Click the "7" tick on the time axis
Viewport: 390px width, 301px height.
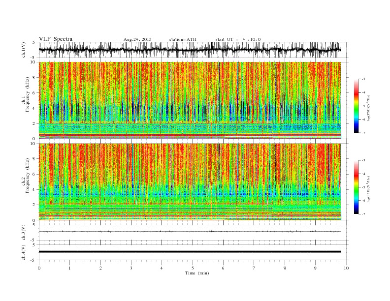[254, 268]
